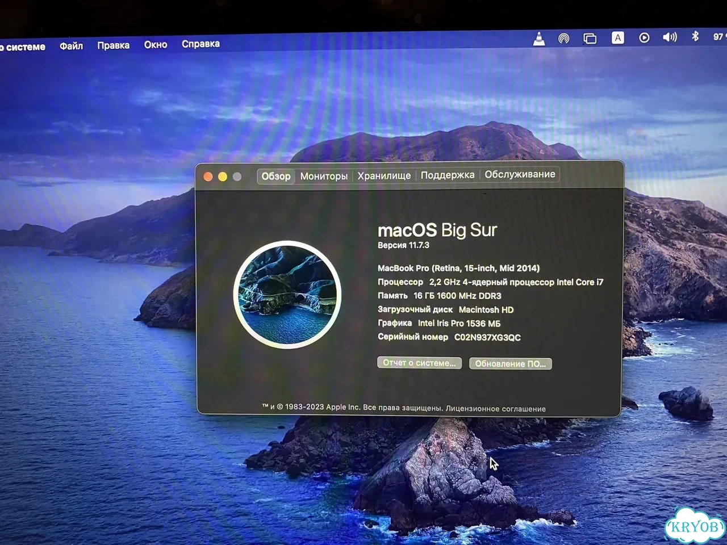Image resolution: width=727 pixels, height=545 pixels.
Task: Switch to the Поддержка tab
Action: (448, 175)
